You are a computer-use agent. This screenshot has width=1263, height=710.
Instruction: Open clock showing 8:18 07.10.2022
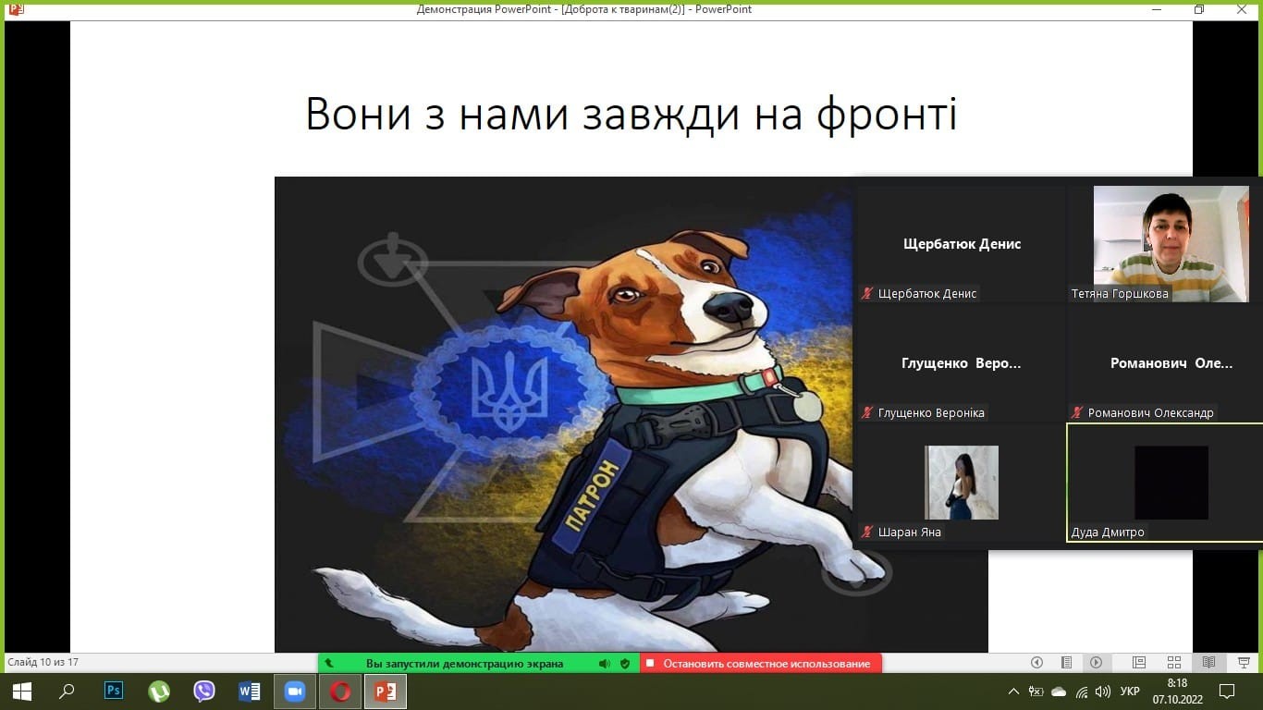(x=1178, y=692)
